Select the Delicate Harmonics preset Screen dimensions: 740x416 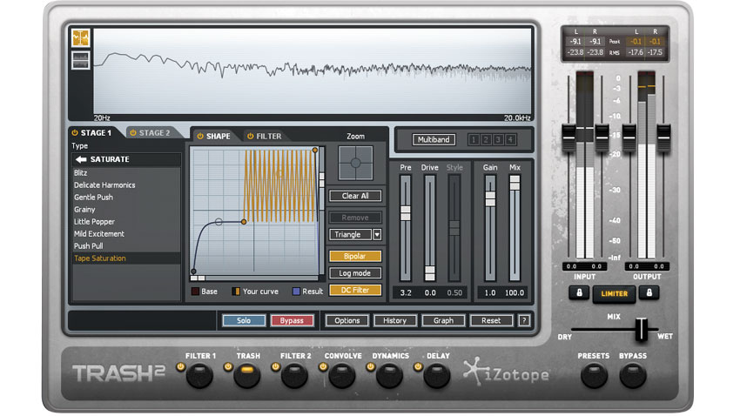(126, 185)
